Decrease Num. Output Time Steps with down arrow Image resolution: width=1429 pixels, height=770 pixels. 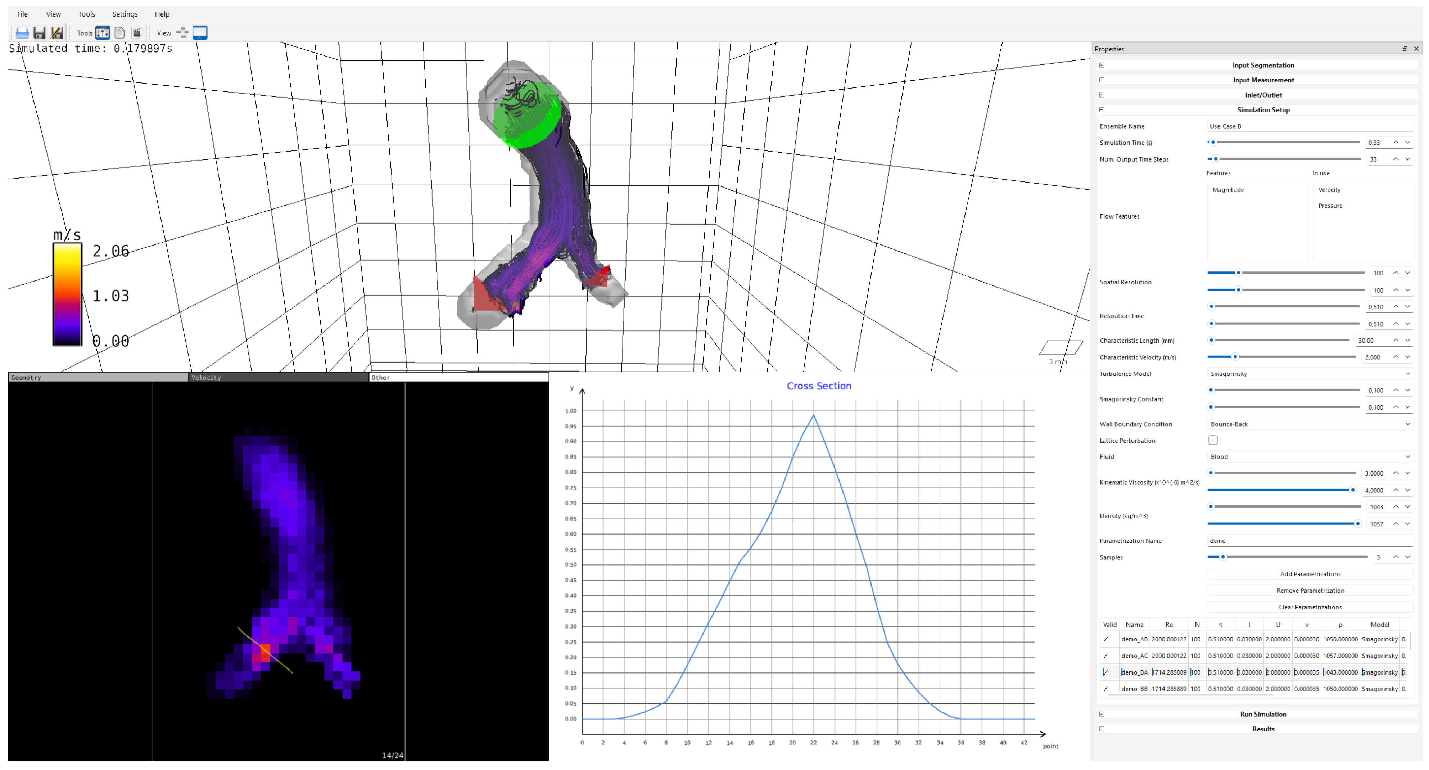pos(1407,159)
